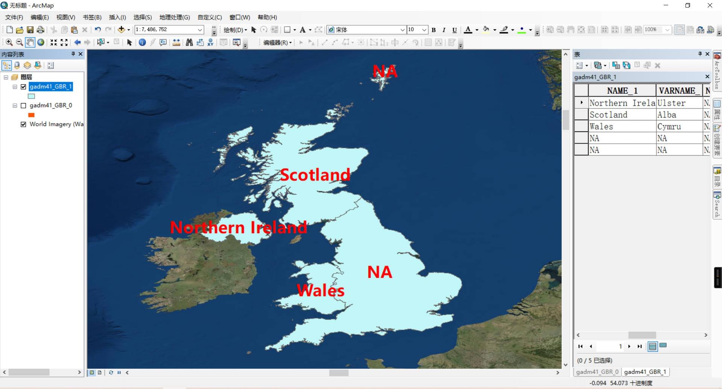Activate the Pan hand tool
Image resolution: width=722 pixels, height=389 pixels.
click(x=30, y=43)
